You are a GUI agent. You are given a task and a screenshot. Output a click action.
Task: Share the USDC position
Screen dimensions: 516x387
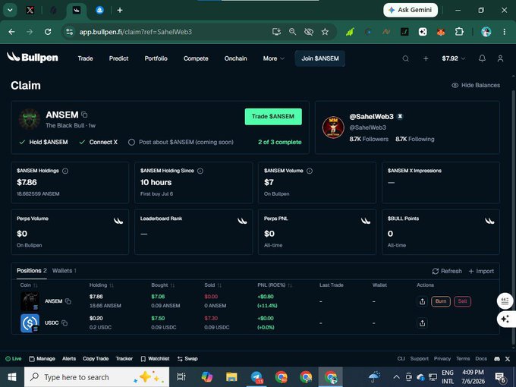pos(422,323)
